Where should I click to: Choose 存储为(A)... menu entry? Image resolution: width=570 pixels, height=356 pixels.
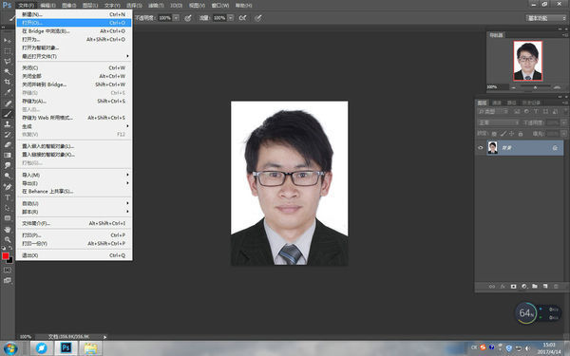click(74, 101)
